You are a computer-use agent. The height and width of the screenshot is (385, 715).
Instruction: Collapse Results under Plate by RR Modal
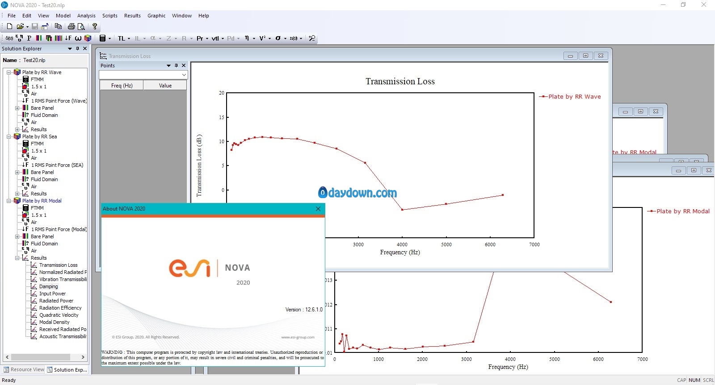pos(17,258)
